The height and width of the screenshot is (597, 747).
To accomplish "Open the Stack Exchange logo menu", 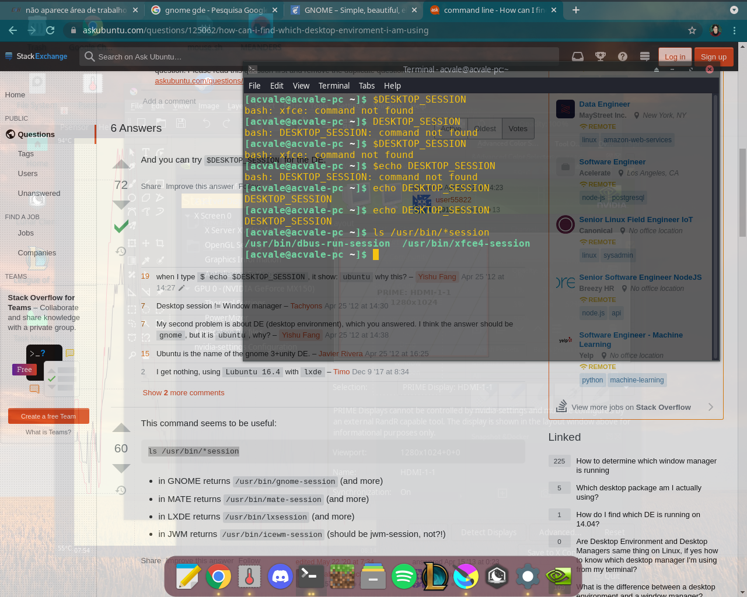I will tap(36, 57).
